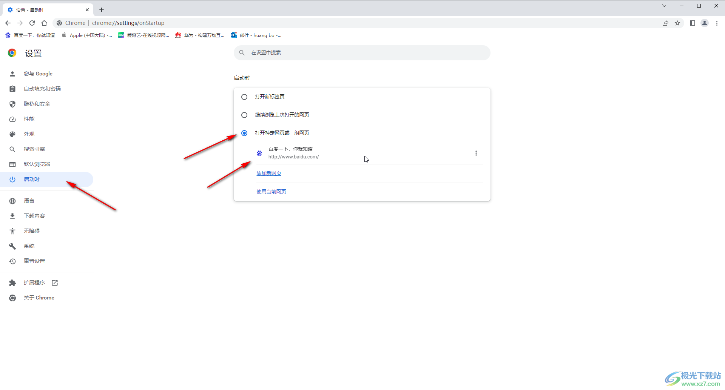Click the puzzle icon beside 扩展程序
Screen dimensions: 725x390
pyautogui.click(x=12, y=283)
